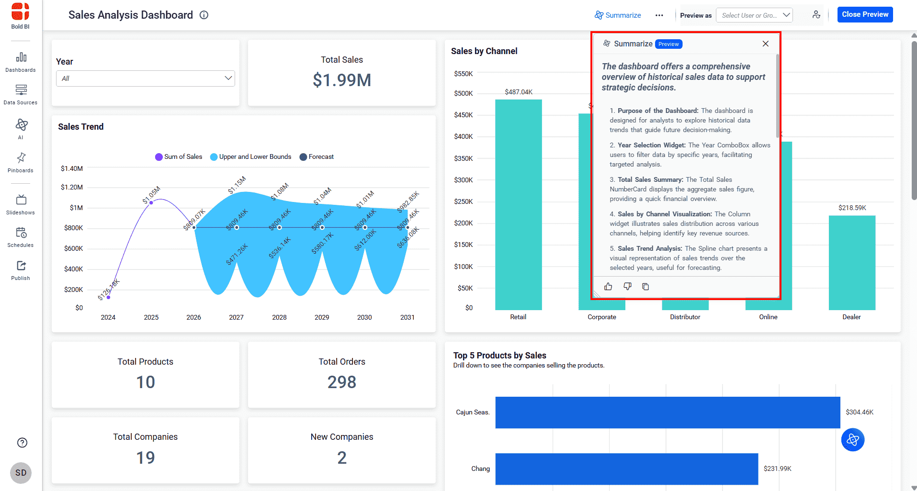The width and height of the screenshot is (917, 491).
Task: Click the Cajun Seas. product bar
Action: tap(668, 413)
